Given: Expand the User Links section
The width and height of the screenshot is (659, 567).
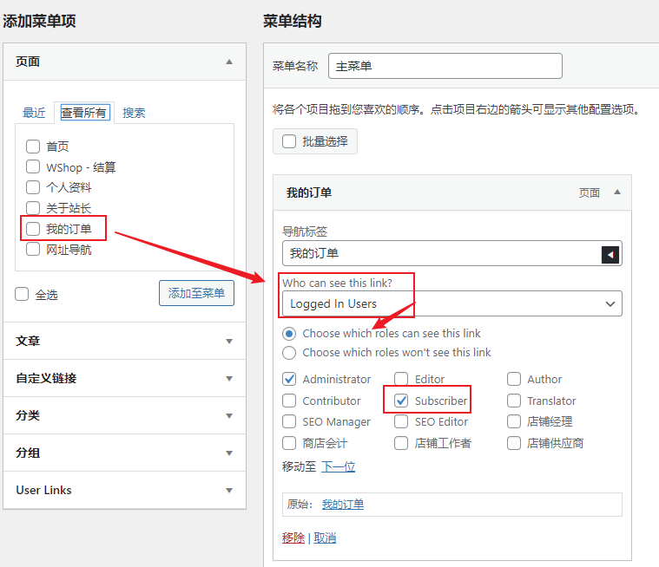Looking at the screenshot, I should click(229, 491).
